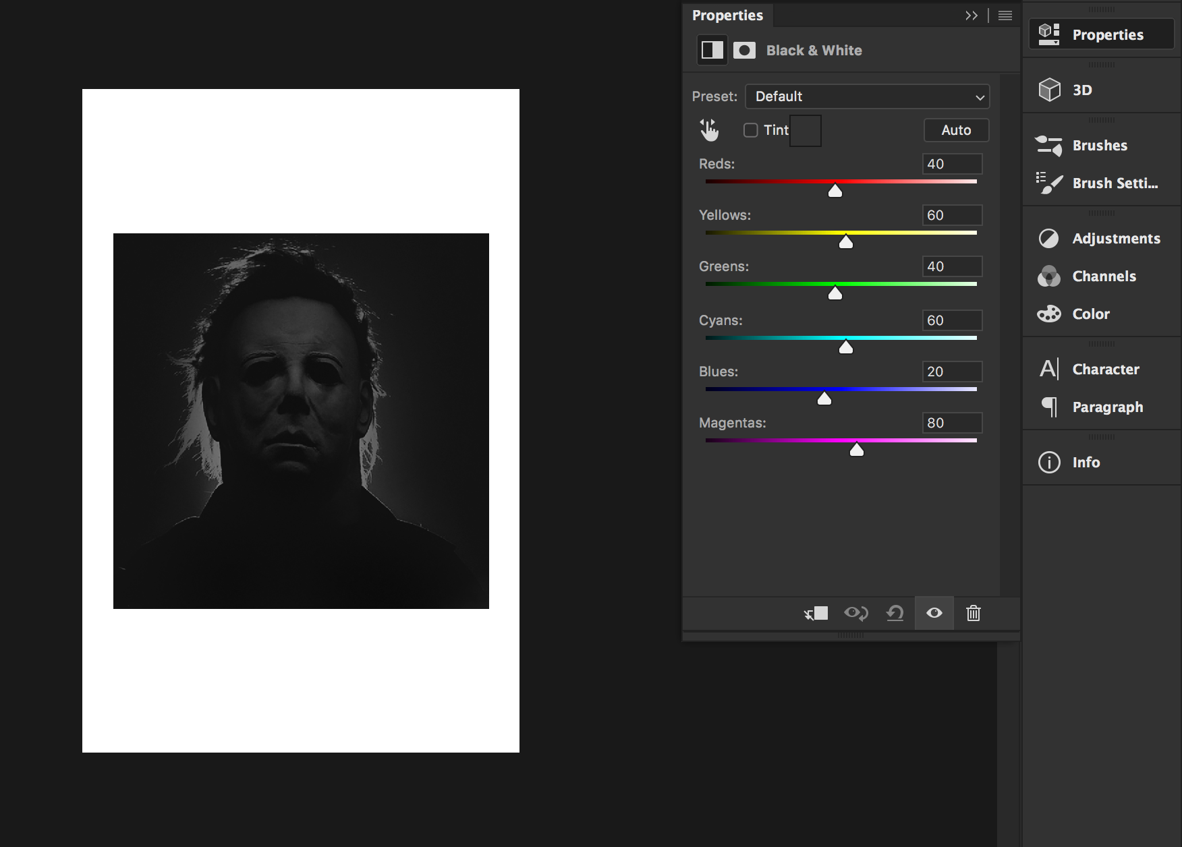Click the Yellows value field
Image resolution: width=1182 pixels, height=847 pixels.
pos(952,215)
